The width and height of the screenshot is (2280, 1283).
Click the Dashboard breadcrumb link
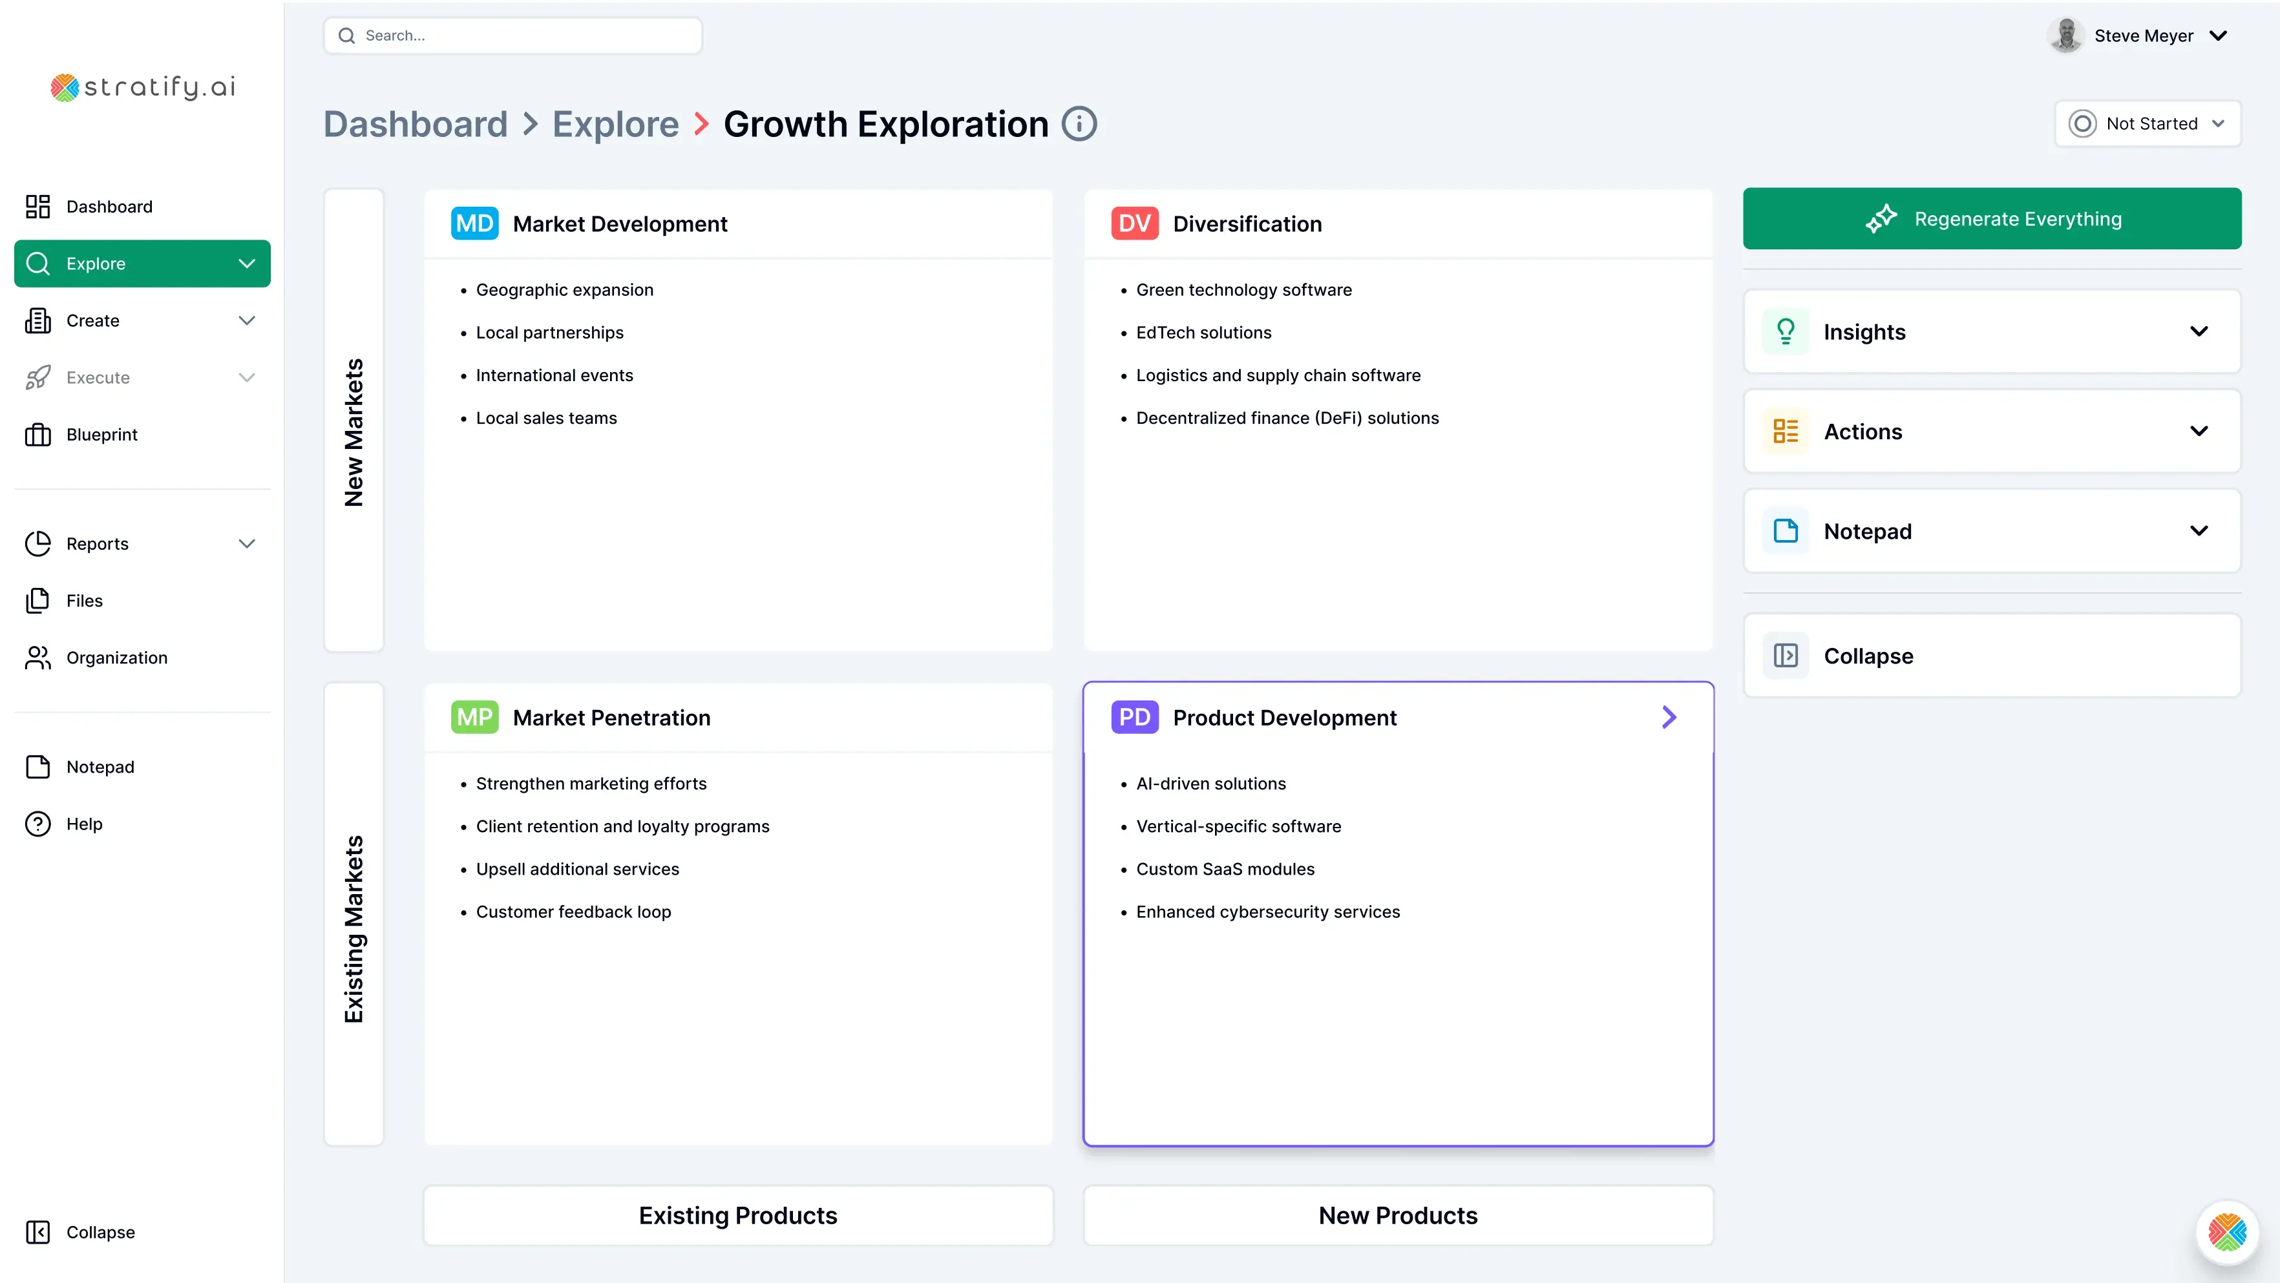click(415, 124)
